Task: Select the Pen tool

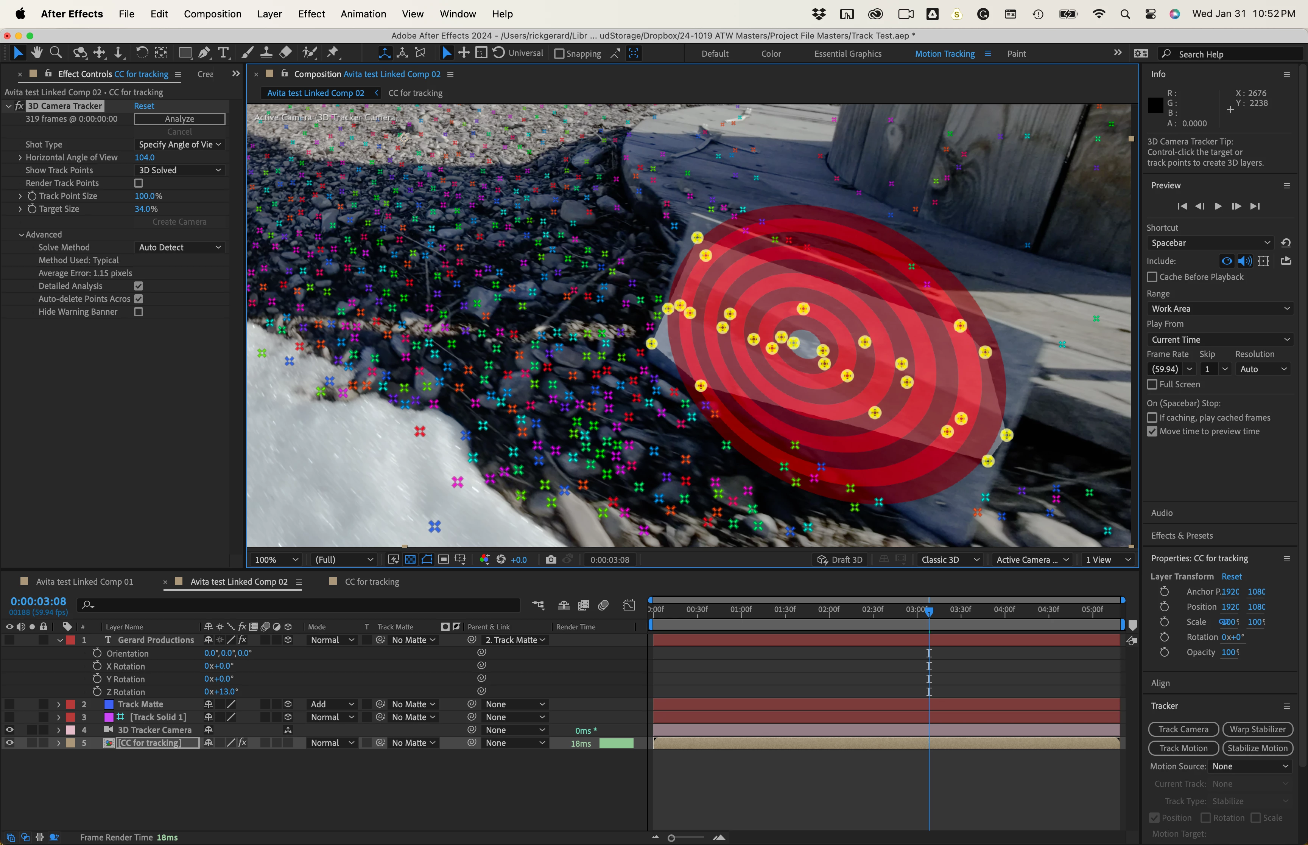Action: click(204, 53)
